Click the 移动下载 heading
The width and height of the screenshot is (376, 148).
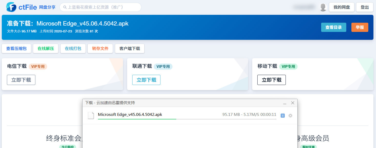click(x=267, y=66)
